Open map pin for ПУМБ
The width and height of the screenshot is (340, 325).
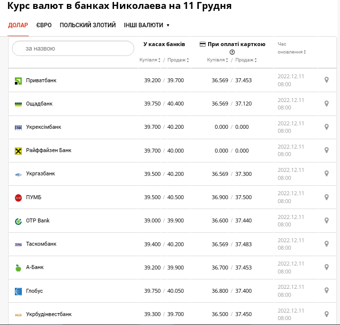point(327,197)
